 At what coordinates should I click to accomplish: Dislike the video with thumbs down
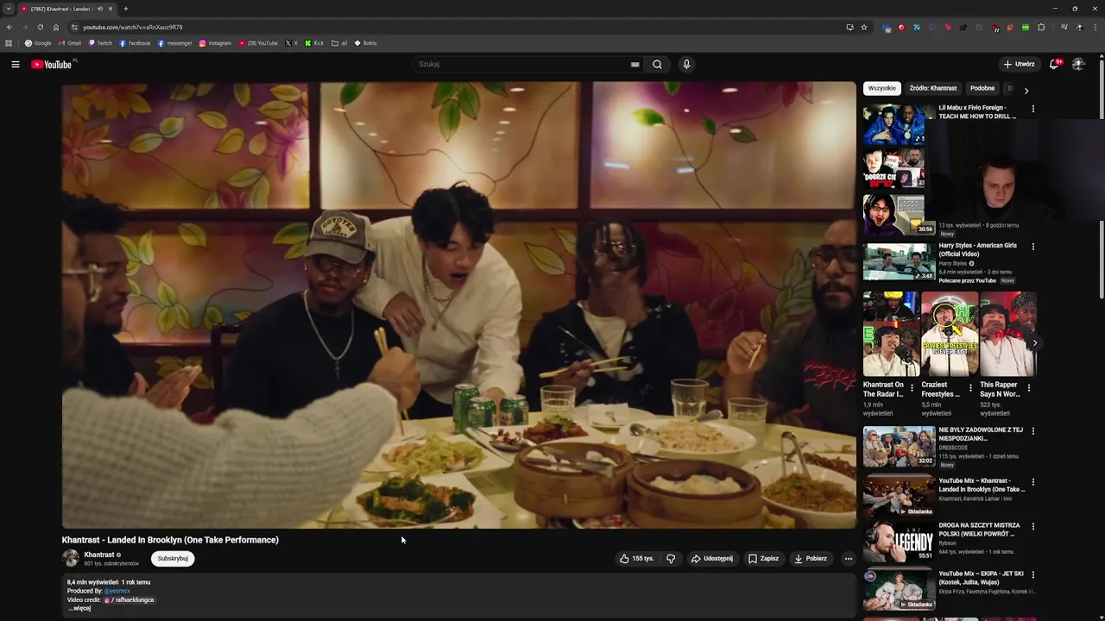[671, 558]
